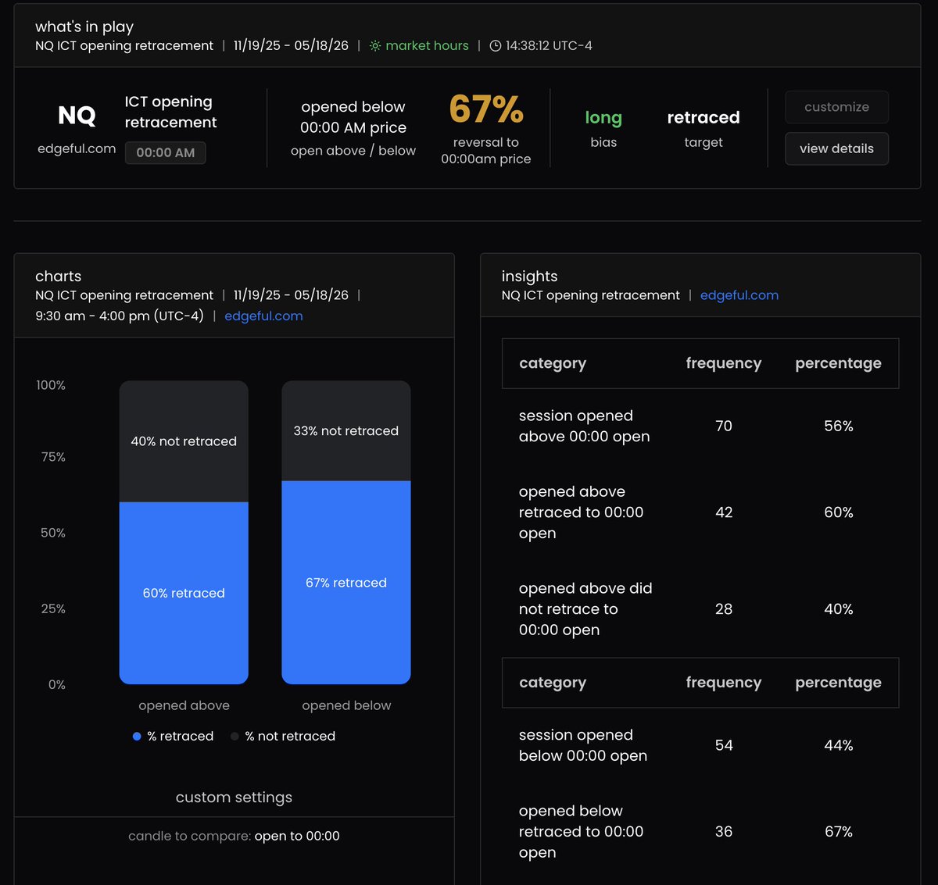Viewport: 938px width, 885px height.
Task: Click the sun icon beside market hours
Action: click(375, 46)
